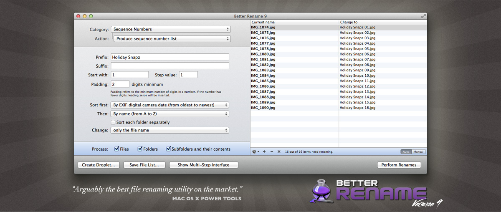Switch preview mode to Auto
501x212 pixels.
pyautogui.click(x=406, y=151)
